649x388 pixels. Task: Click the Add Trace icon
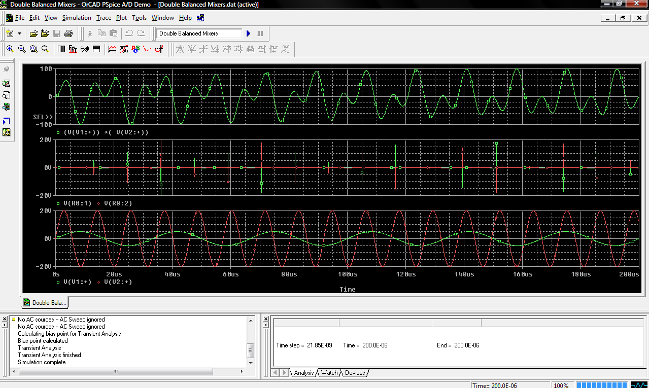coord(112,49)
